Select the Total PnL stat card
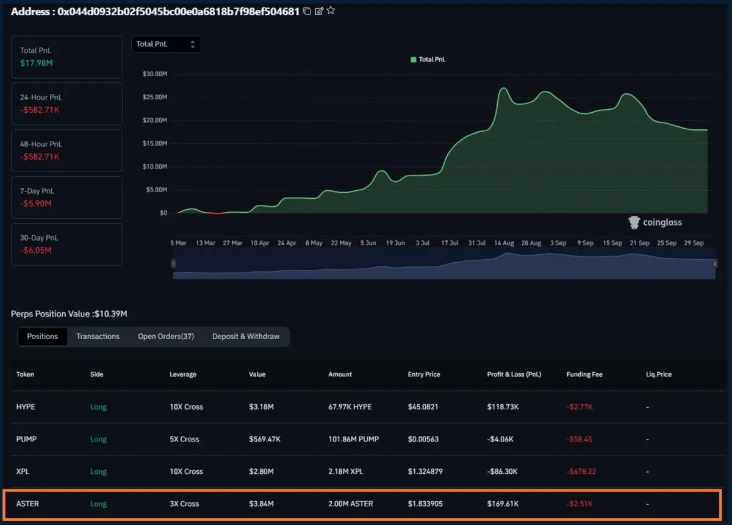 coord(67,57)
